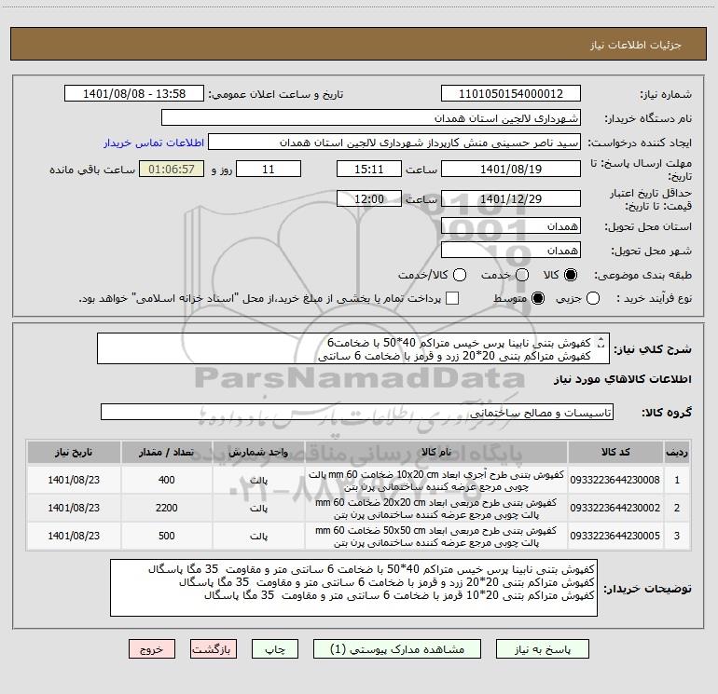Click the واحد شمارش column header
Image resolution: width=718 pixels, height=694 pixels.
tap(258, 452)
